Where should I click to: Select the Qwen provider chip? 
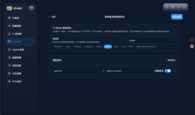click(x=116, y=47)
